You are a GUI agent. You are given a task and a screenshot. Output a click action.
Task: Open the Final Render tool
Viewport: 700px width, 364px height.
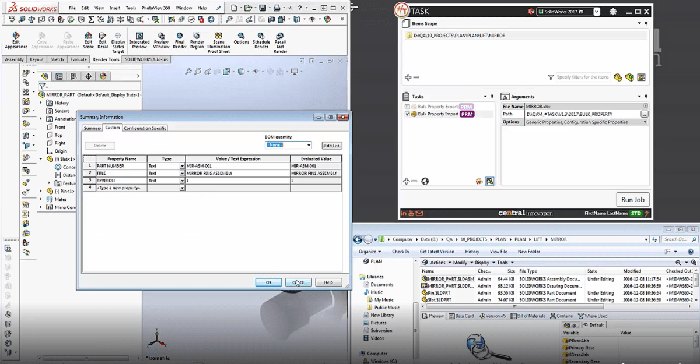point(180,36)
